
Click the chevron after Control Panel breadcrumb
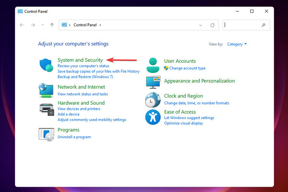point(100,25)
